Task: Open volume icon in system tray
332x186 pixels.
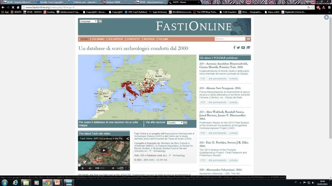Action: [x=313, y=182]
